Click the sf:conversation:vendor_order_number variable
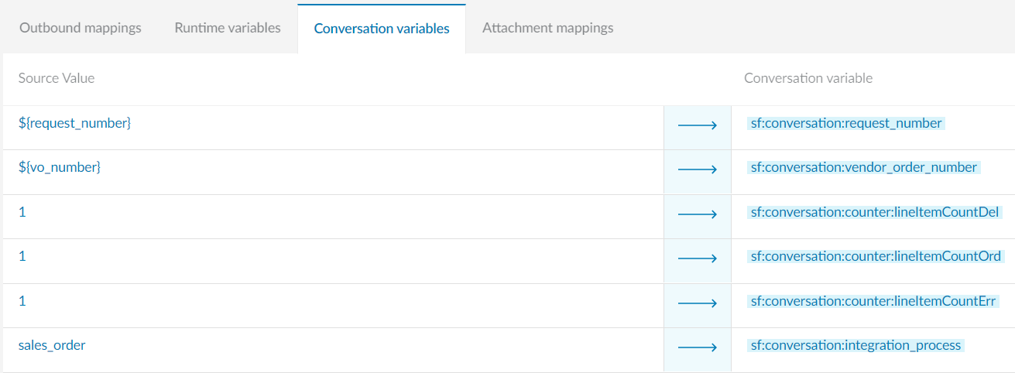 [863, 167]
